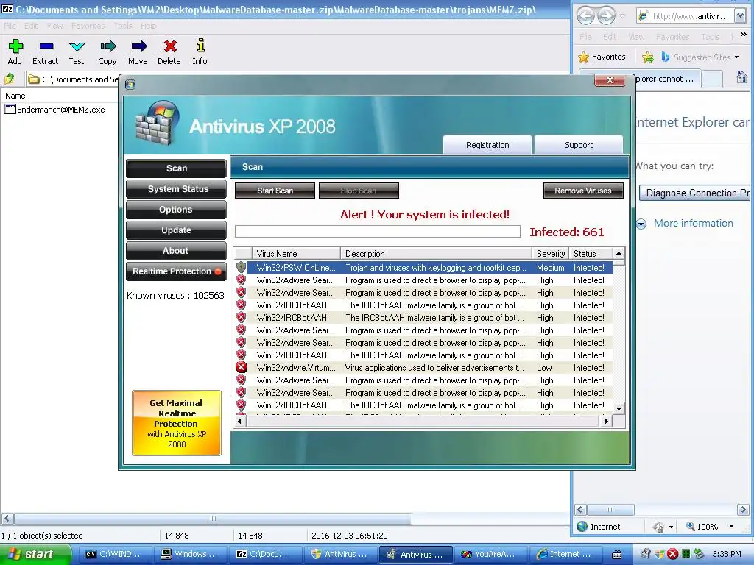Click the Extract icon in 7-Zip toolbar

(46, 46)
